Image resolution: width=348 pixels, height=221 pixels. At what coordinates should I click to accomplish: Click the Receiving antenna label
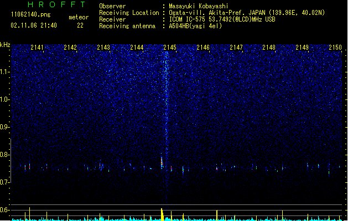click(127, 26)
